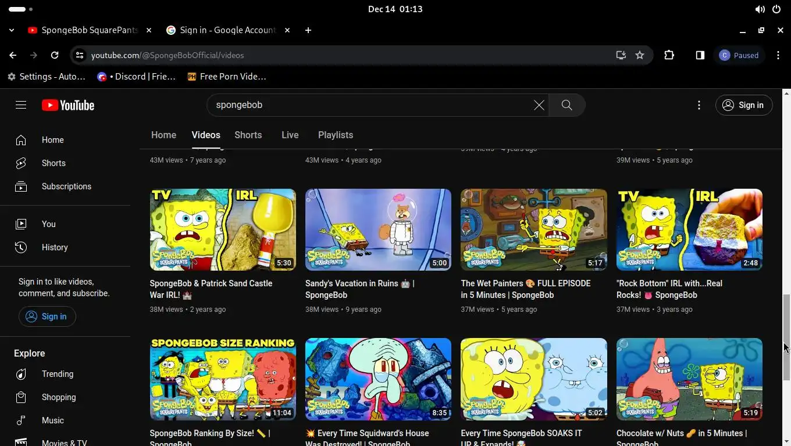
Task: Open The Wet Painters FULL EPISODE title
Action: coord(526,289)
